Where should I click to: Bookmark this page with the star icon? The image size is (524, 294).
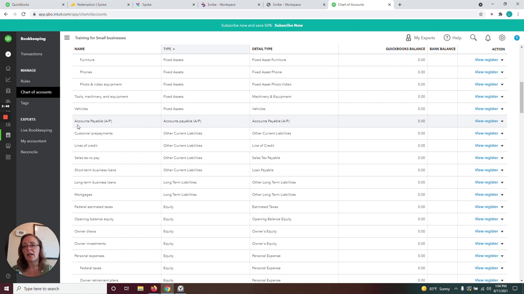click(x=481, y=14)
